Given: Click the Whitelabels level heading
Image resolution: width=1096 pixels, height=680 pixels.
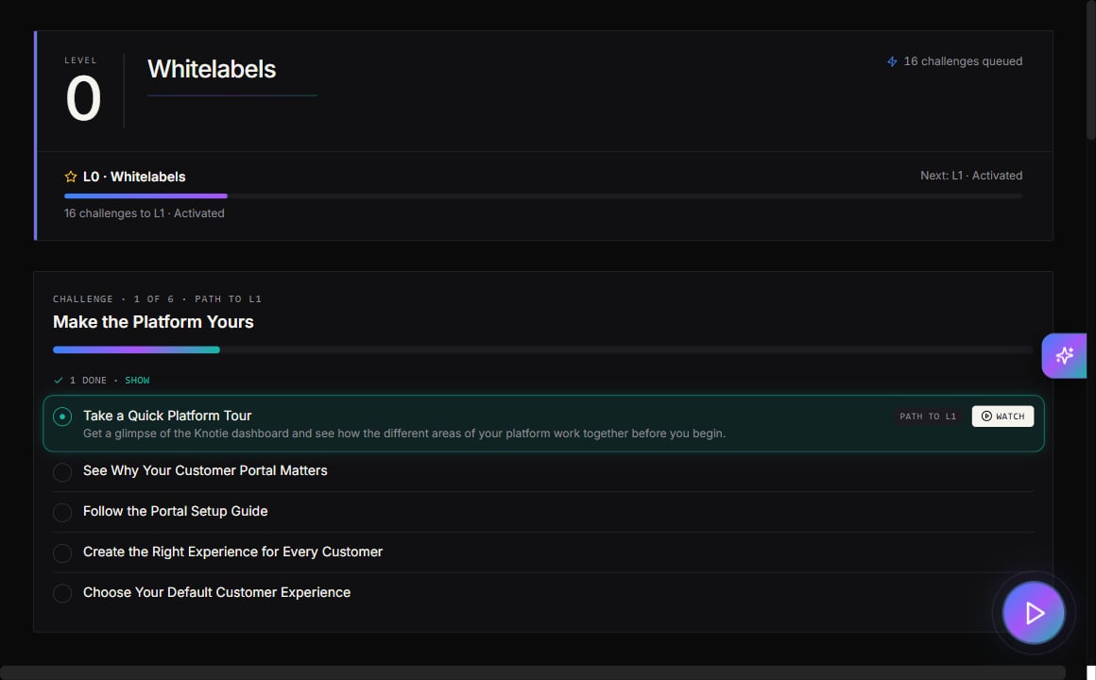Looking at the screenshot, I should pyautogui.click(x=211, y=69).
